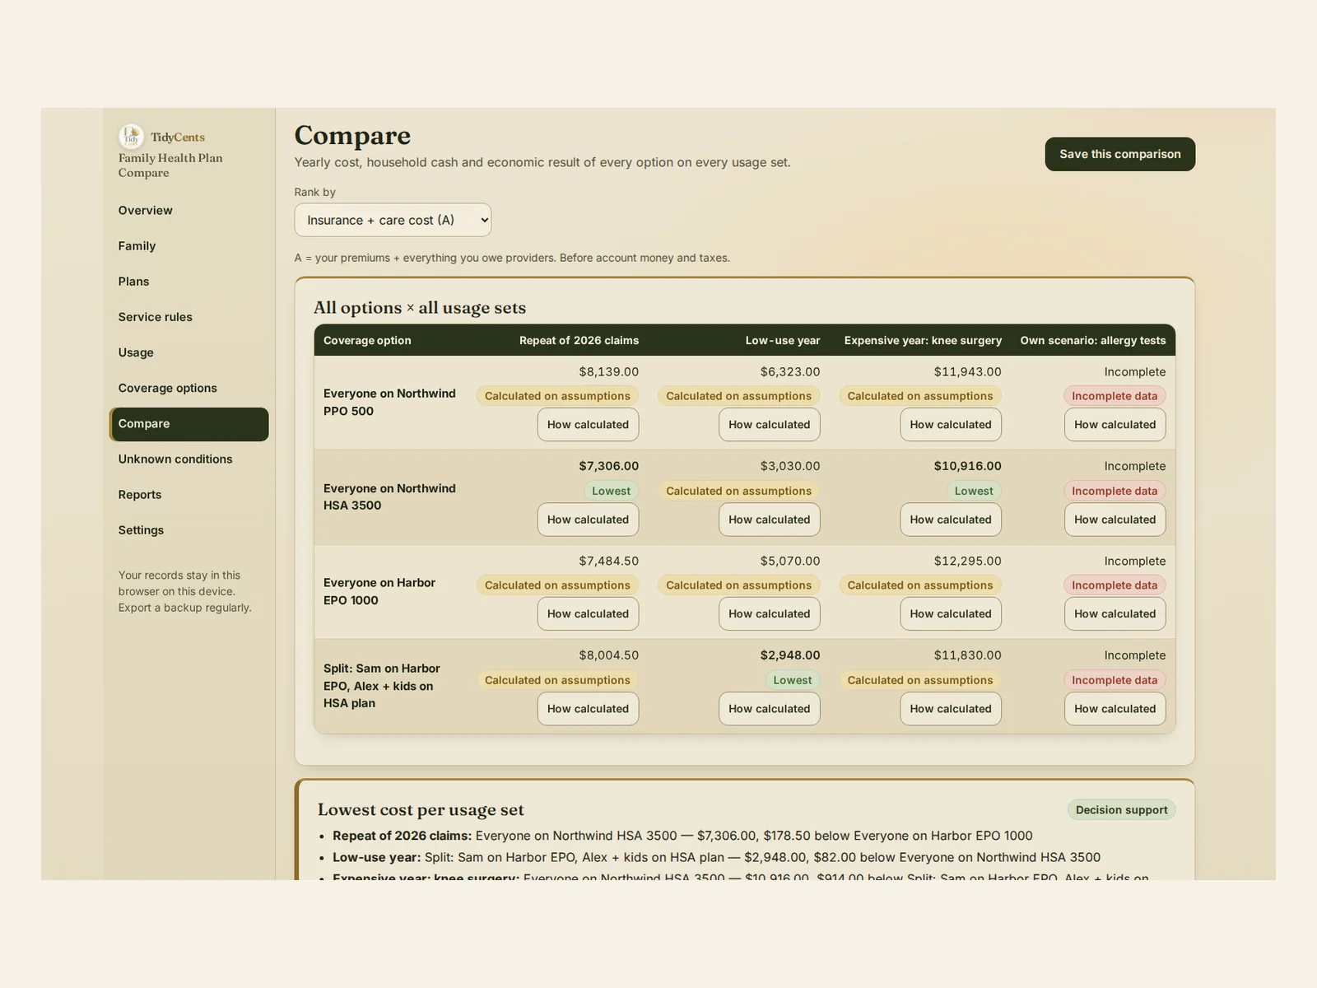Screen dimensions: 1317x988
Task: Click Calculated on assumptions under $12,295.00
Action: tap(920, 585)
